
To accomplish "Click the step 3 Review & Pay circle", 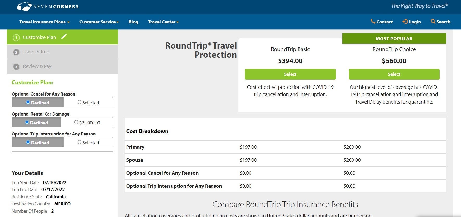I will (16, 67).
